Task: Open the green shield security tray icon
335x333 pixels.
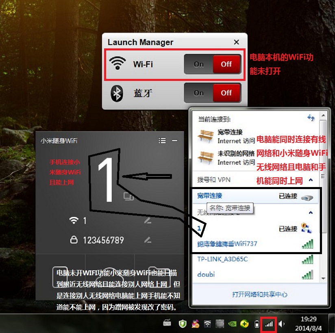Action: click(x=183, y=324)
